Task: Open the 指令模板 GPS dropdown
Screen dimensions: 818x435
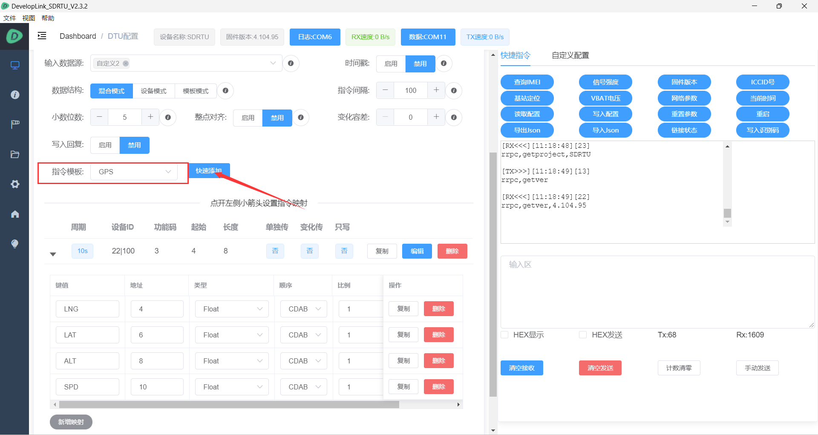Action: click(x=134, y=172)
